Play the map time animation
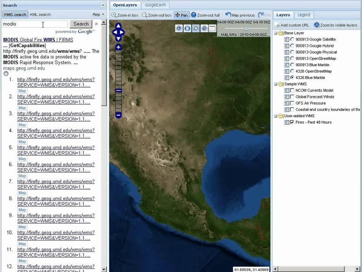 pos(187,28)
